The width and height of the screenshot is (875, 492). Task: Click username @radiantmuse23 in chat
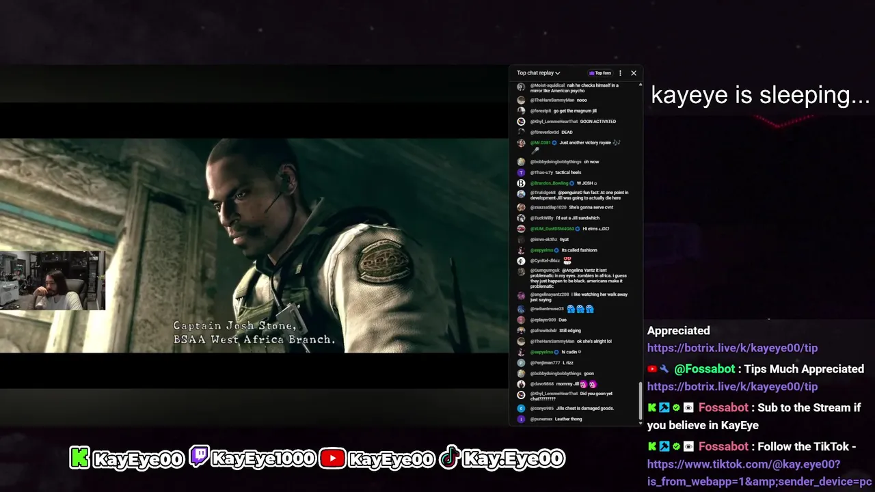(547, 309)
